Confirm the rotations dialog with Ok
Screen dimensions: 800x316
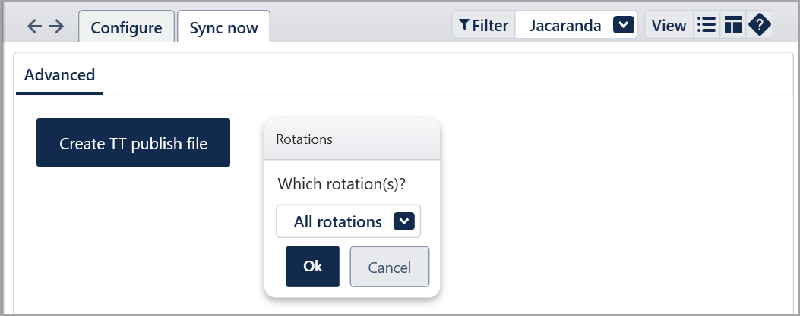point(313,267)
